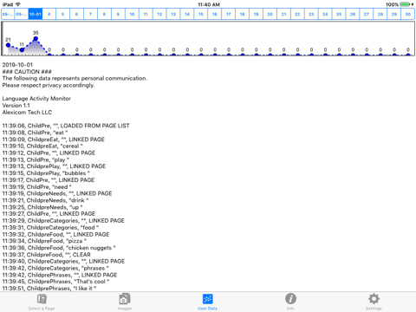
Task: Select day 10 in date bar
Action: pos(132,14)
